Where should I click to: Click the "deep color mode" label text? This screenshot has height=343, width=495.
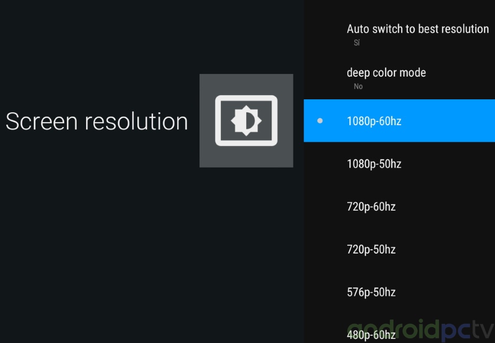tap(386, 72)
